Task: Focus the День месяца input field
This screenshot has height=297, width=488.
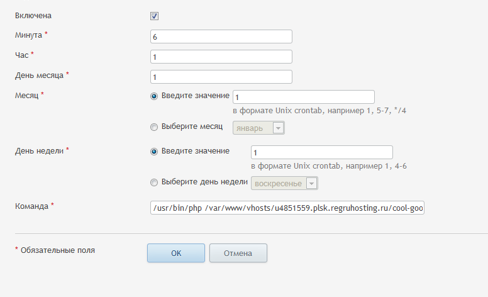Action: [221, 77]
